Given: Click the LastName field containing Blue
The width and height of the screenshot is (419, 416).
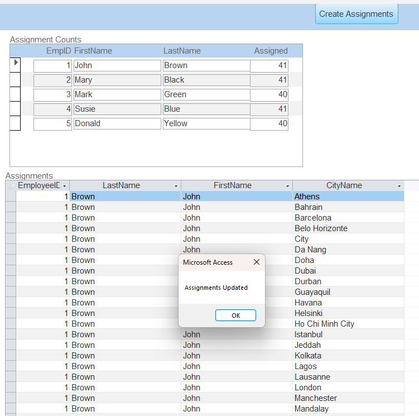Looking at the screenshot, I should (206, 109).
